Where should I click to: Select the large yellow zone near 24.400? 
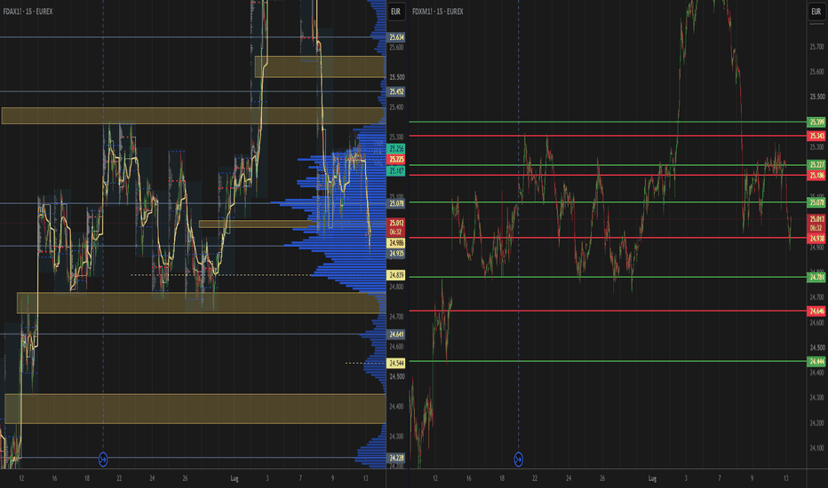tap(195, 408)
